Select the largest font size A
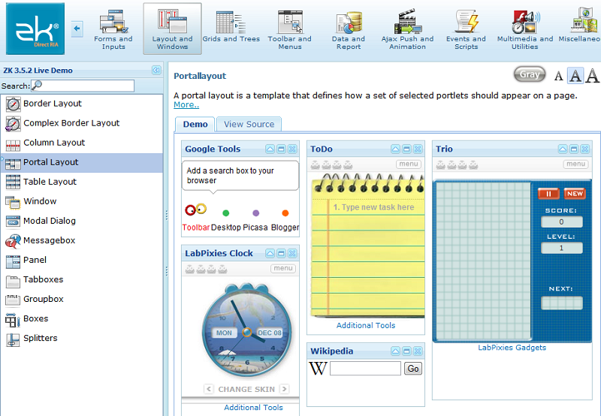The height and width of the screenshot is (416, 601). (x=593, y=75)
